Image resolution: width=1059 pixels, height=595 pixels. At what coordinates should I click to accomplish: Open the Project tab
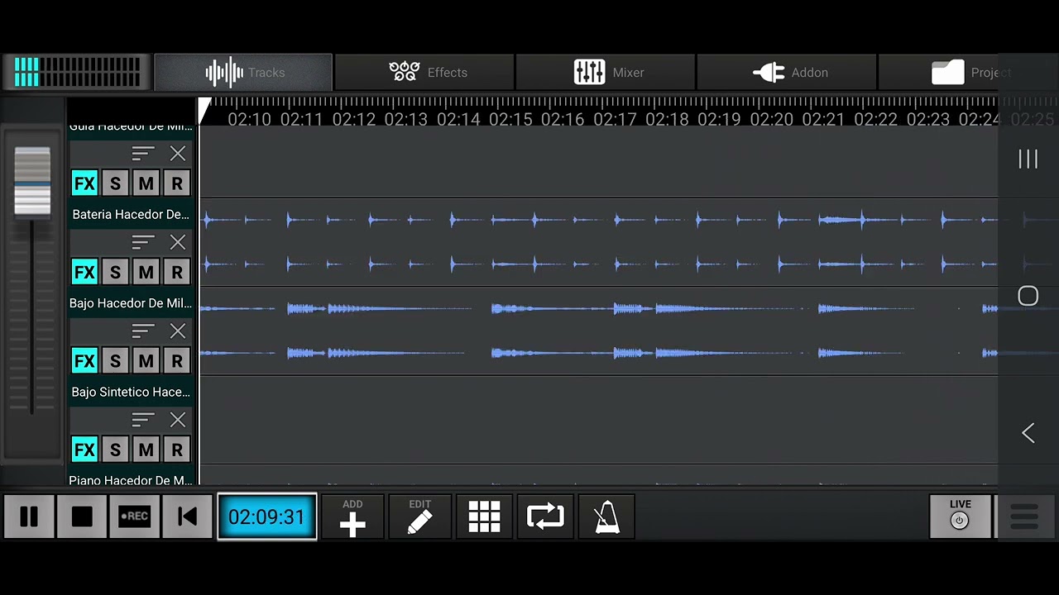(968, 73)
